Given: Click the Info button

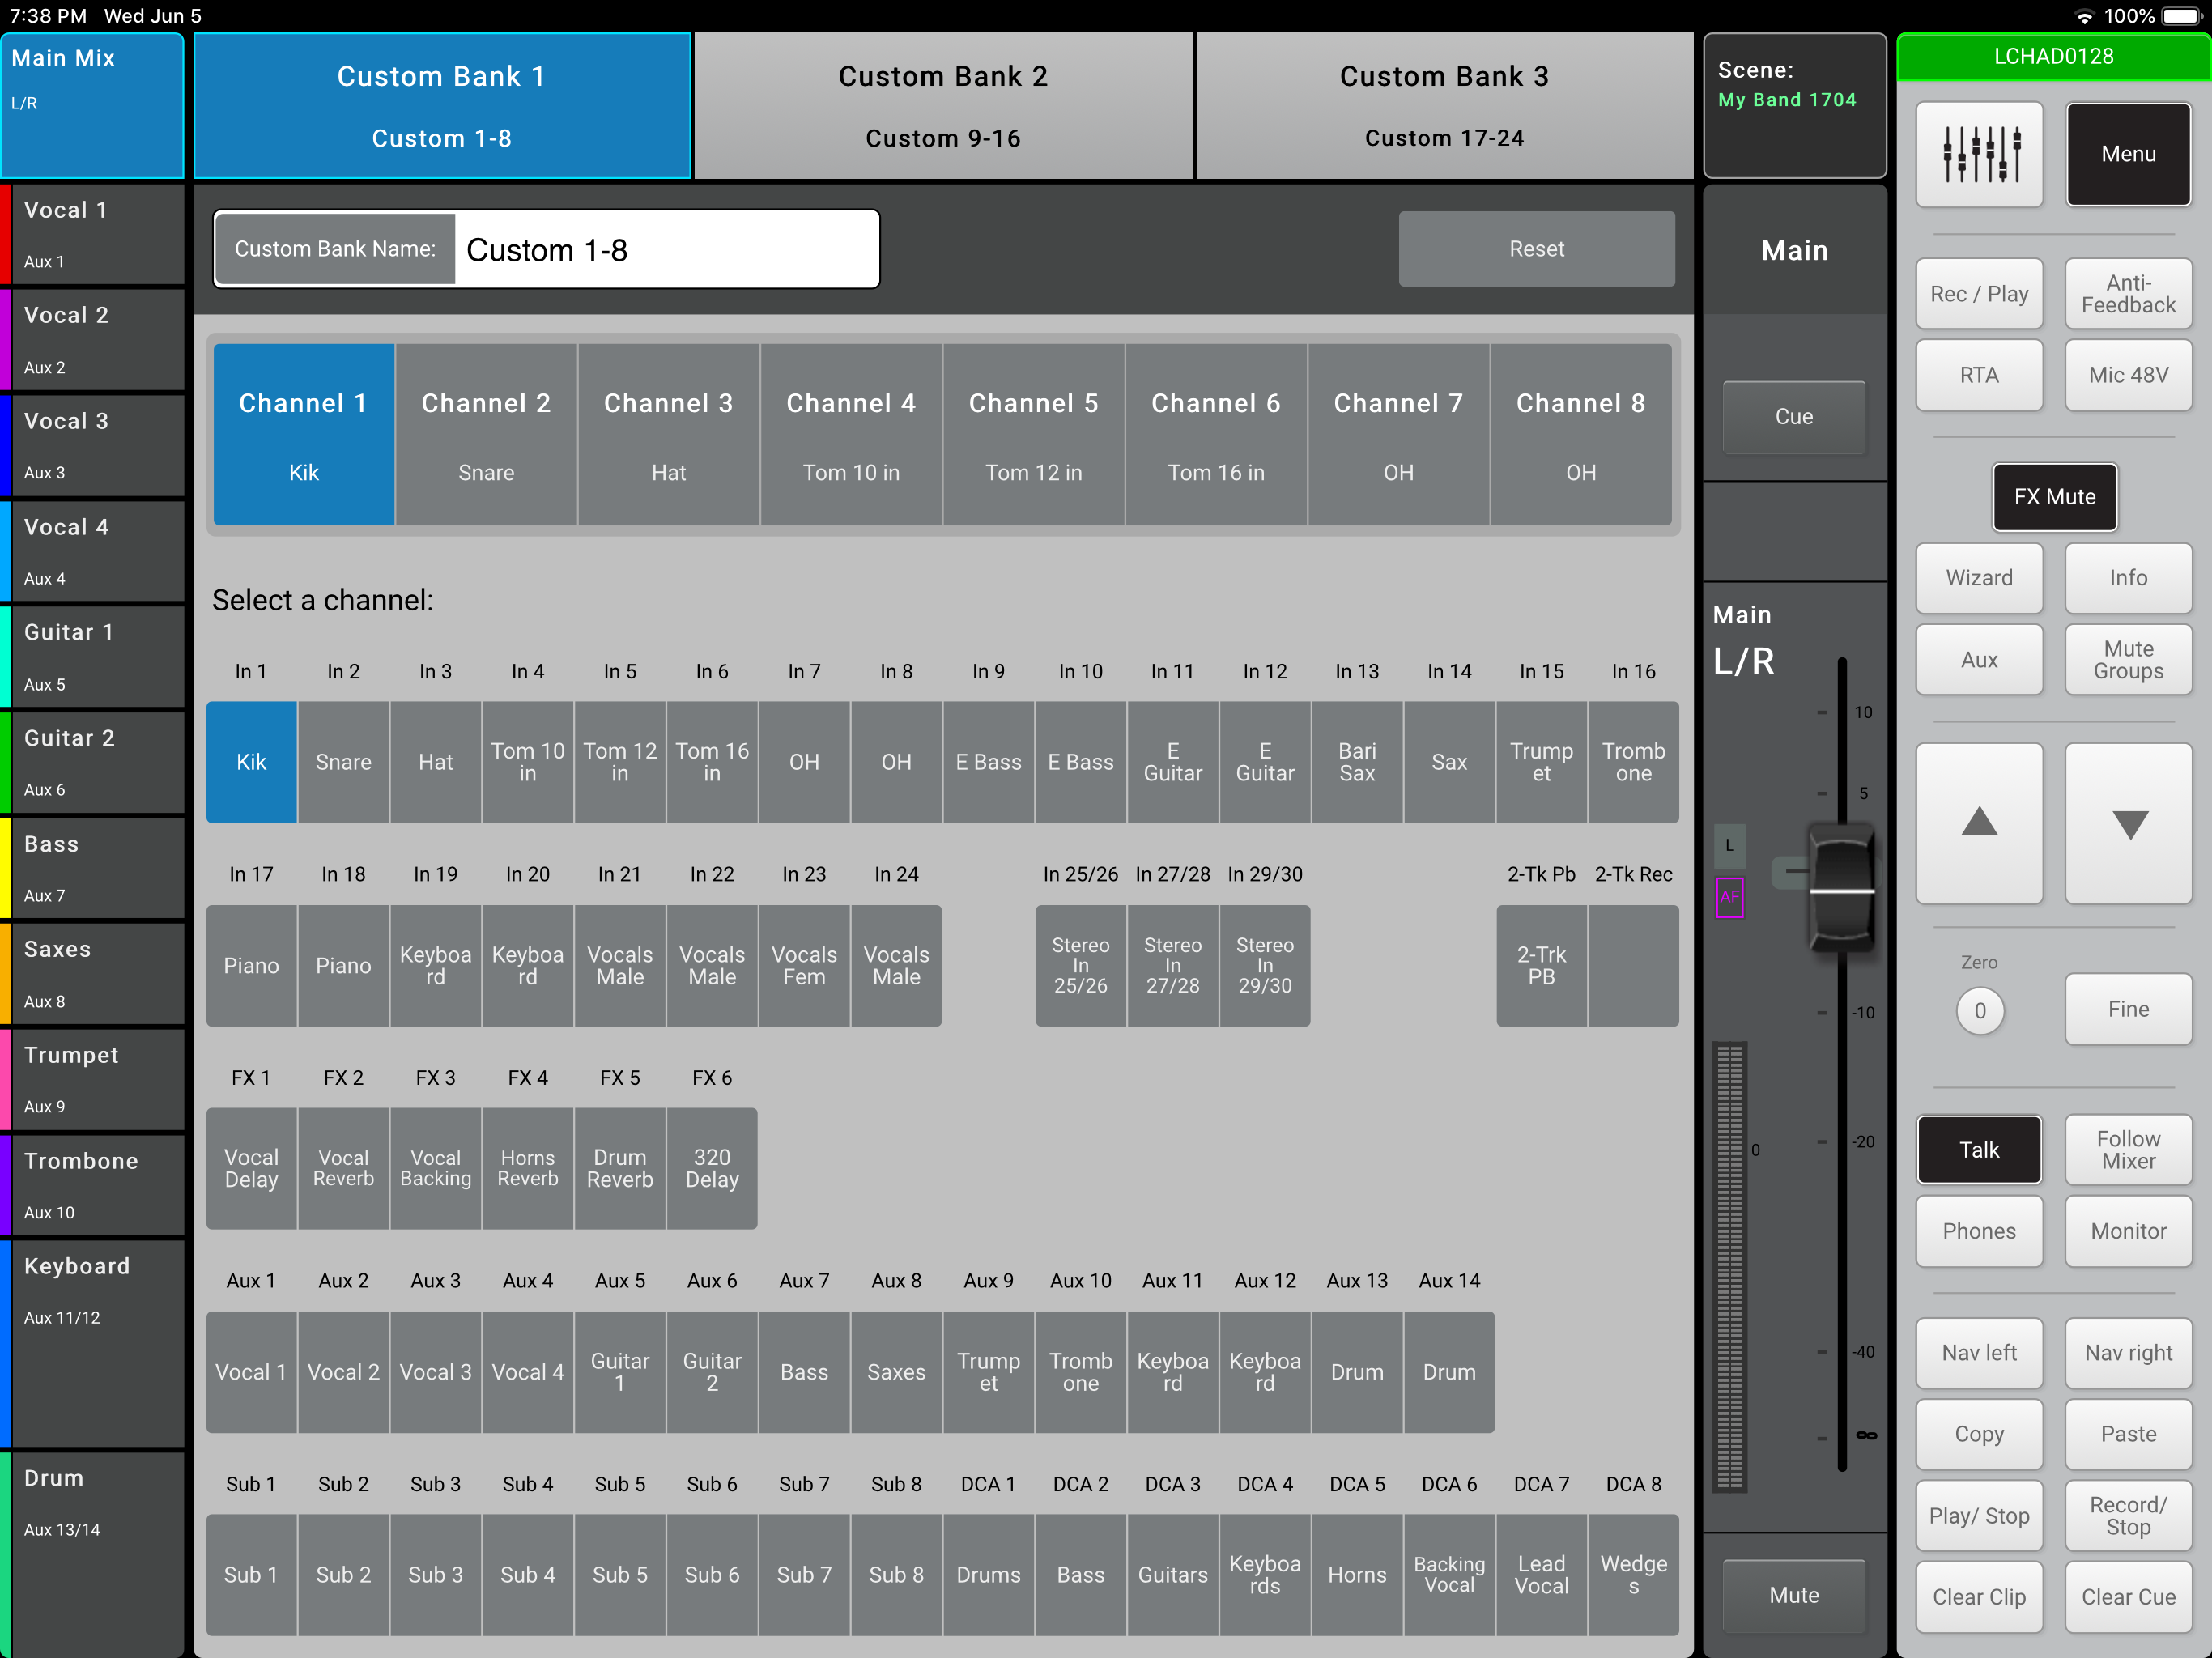Looking at the screenshot, I should 2128,578.
